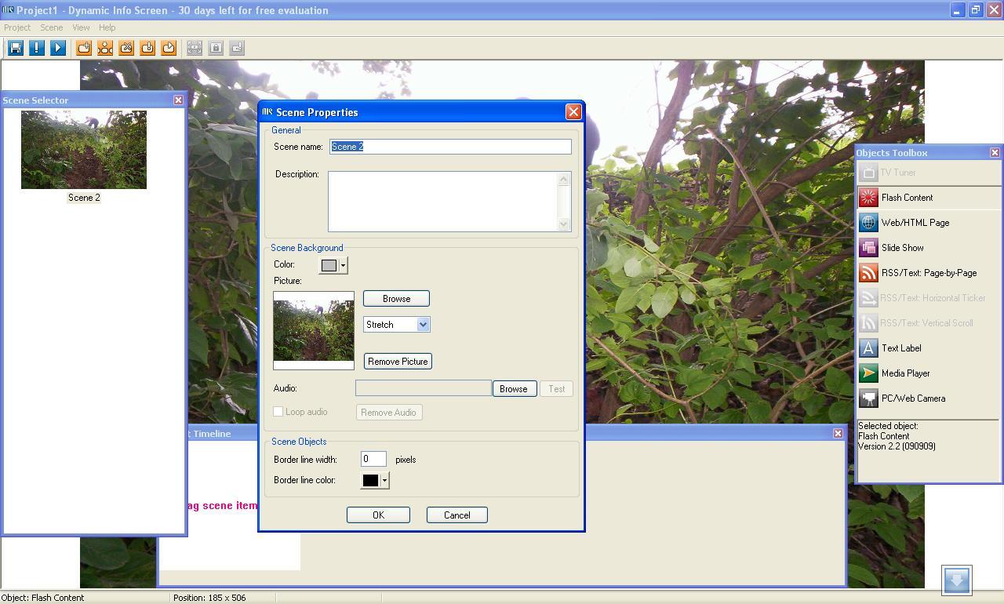Click the Remove Picture button
The width and height of the screenshot is (1004, 604).
tap(398, 362)
